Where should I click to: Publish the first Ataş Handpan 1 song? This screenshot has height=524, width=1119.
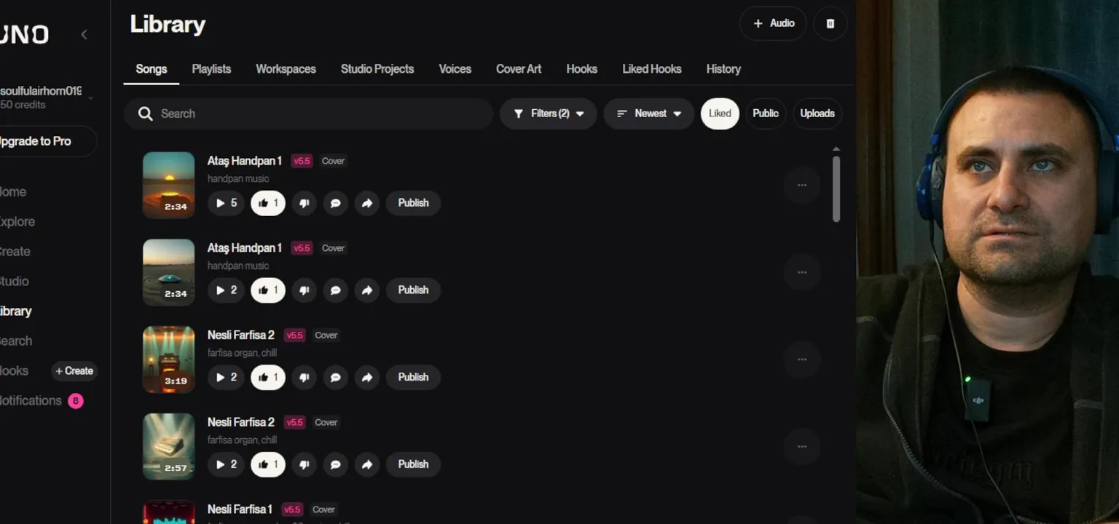click(413, 203)
